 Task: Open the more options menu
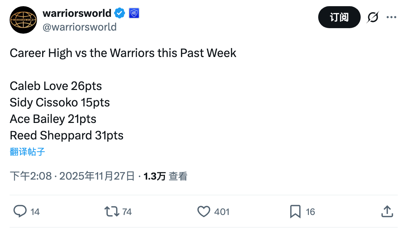(392, 16)
